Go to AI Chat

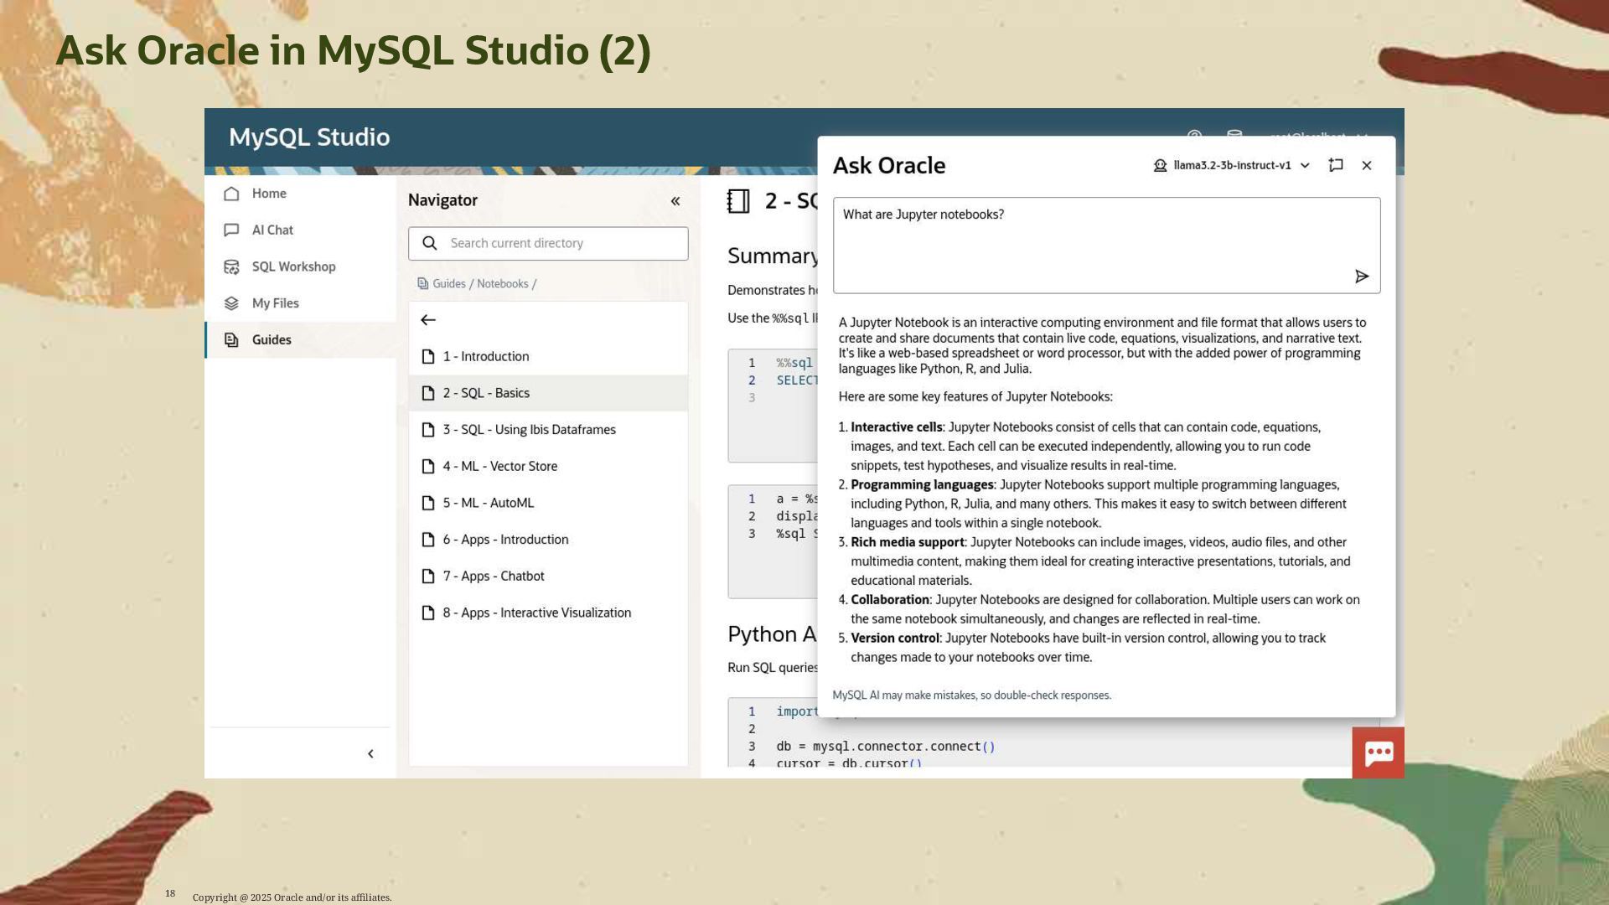(x=272, y=230)
